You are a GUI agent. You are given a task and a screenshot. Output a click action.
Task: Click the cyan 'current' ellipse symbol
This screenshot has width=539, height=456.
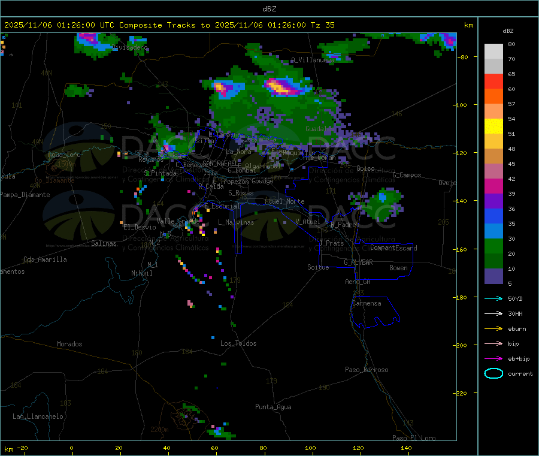click(x=493, y=373)
